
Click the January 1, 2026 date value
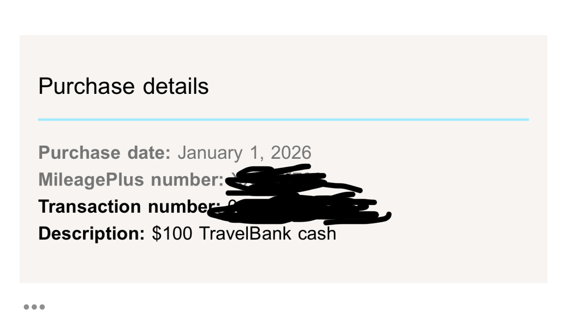244,153
